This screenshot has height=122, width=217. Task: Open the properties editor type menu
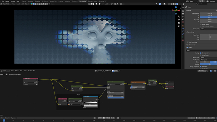pyautogui.click(x=184, y=4)
